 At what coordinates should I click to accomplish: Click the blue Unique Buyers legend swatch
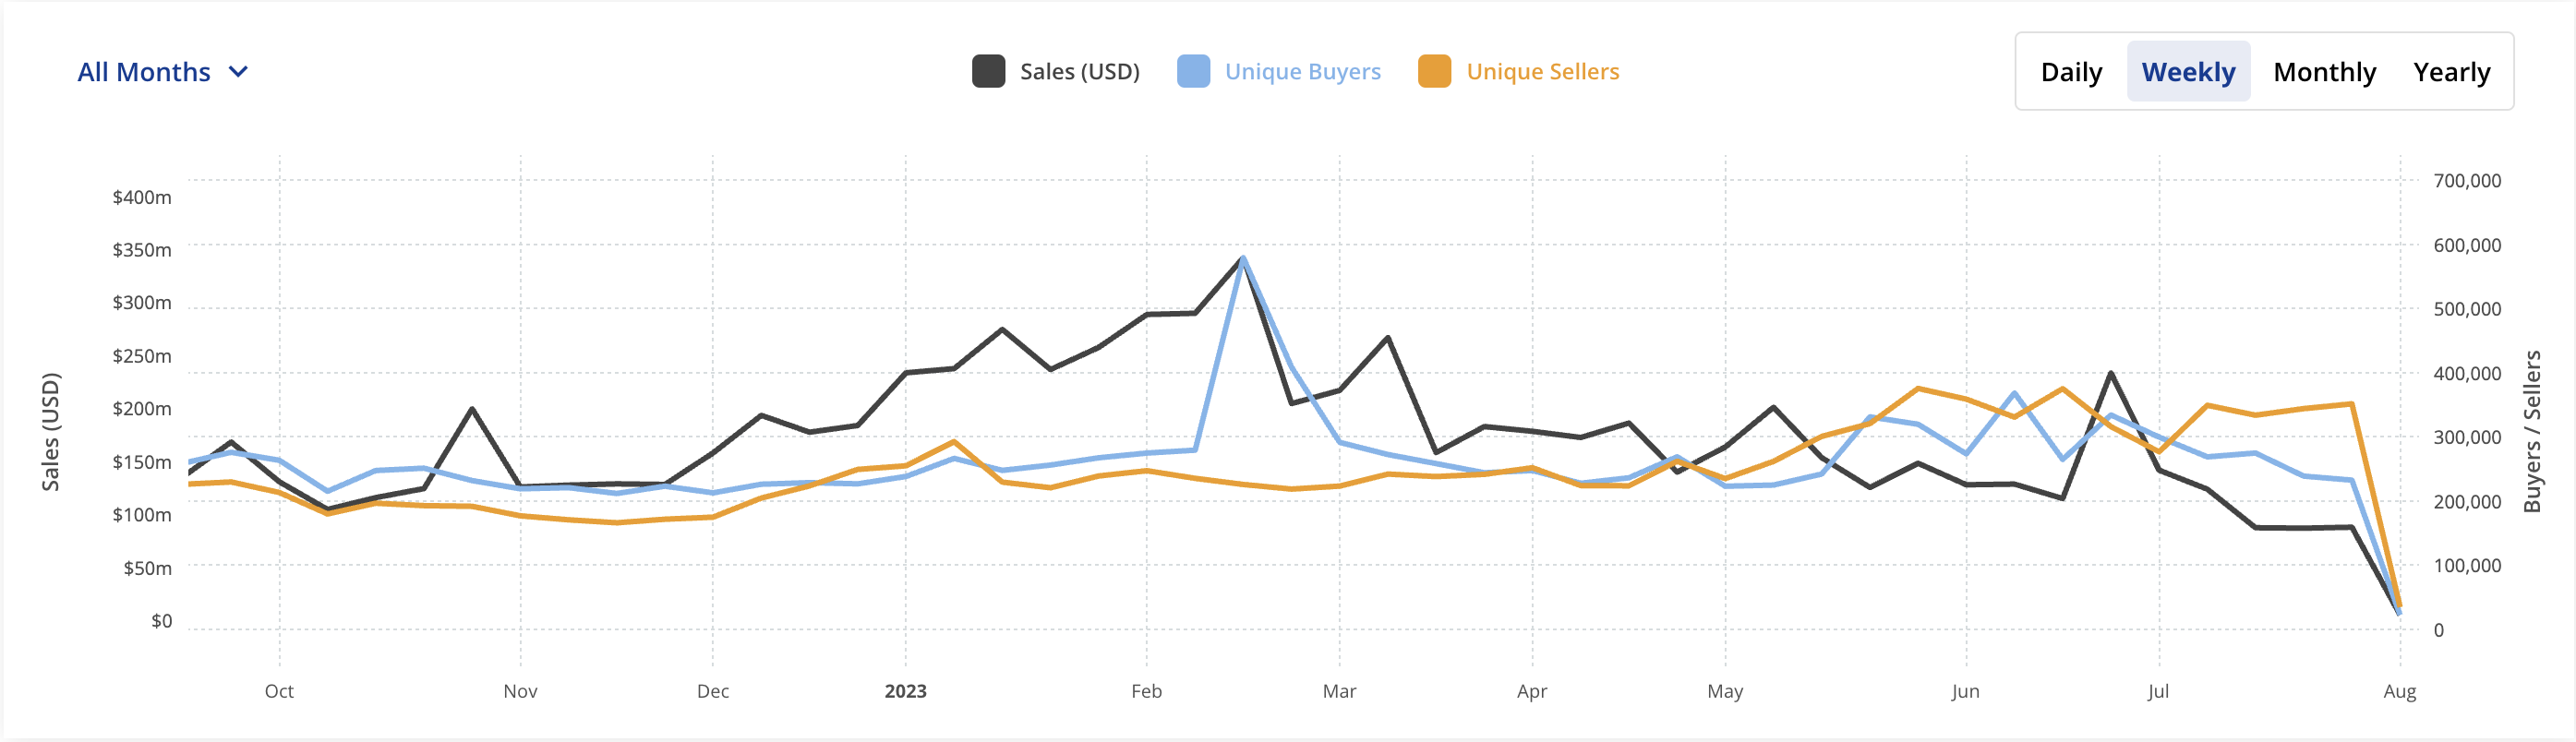click(x=1193, y=72)
